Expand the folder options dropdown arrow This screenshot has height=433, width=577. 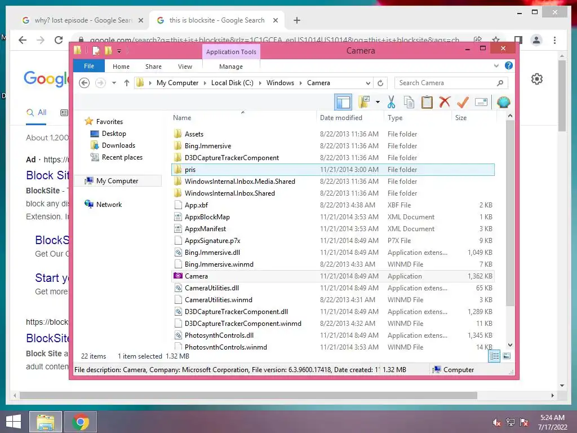pos(378,102)
